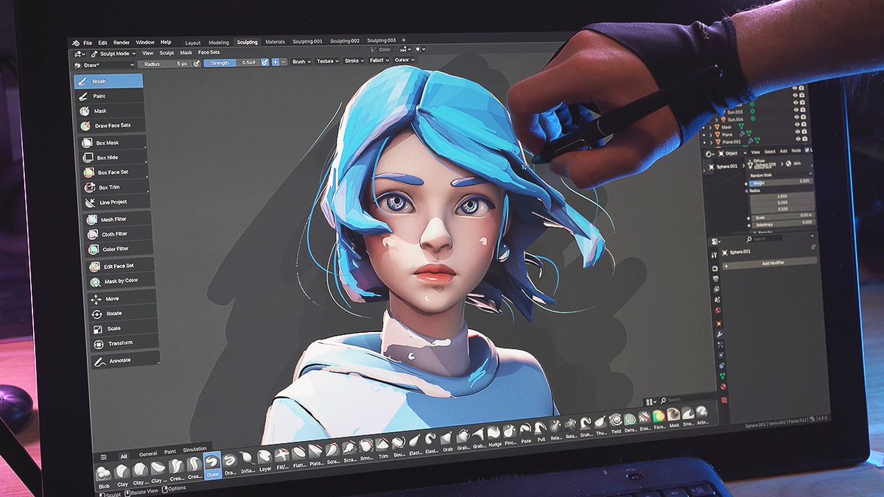Pick the Pull brush in asset shelf

click(541, 431)
